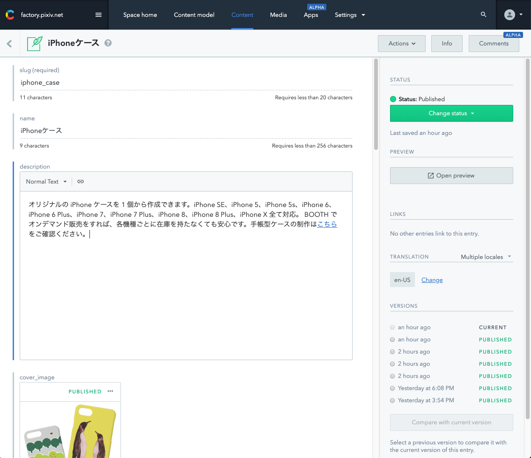Open the Info panel button
This screenshot has width=531, height=458.
pyautogui.click(x=447, y=44)
